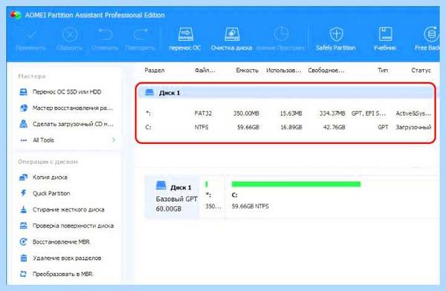
Task: Select Стирание жесткого диска operation
Action: pos(62,209)
